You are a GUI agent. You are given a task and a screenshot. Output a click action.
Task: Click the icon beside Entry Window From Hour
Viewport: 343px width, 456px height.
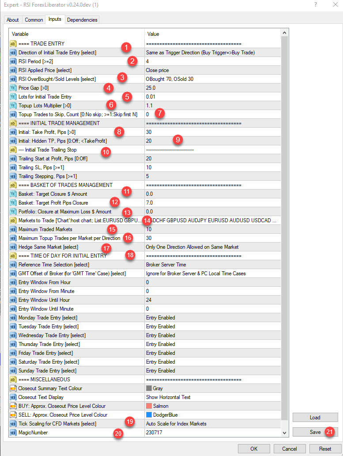point(13,282)
